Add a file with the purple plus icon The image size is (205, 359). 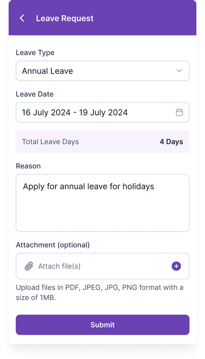(x=176, y=266)
